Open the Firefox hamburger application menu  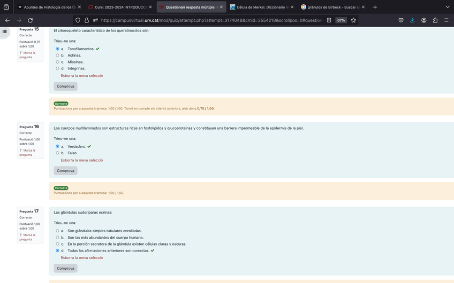coord(447,20)
